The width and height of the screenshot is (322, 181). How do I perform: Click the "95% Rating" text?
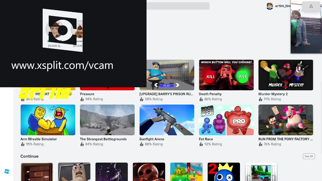(x=35, y=144)
